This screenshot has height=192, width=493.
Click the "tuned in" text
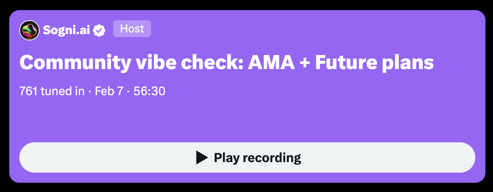pos(62,91)
